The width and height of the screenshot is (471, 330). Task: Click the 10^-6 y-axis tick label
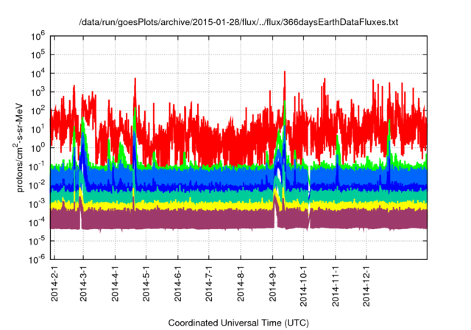[x=37, y=259]
